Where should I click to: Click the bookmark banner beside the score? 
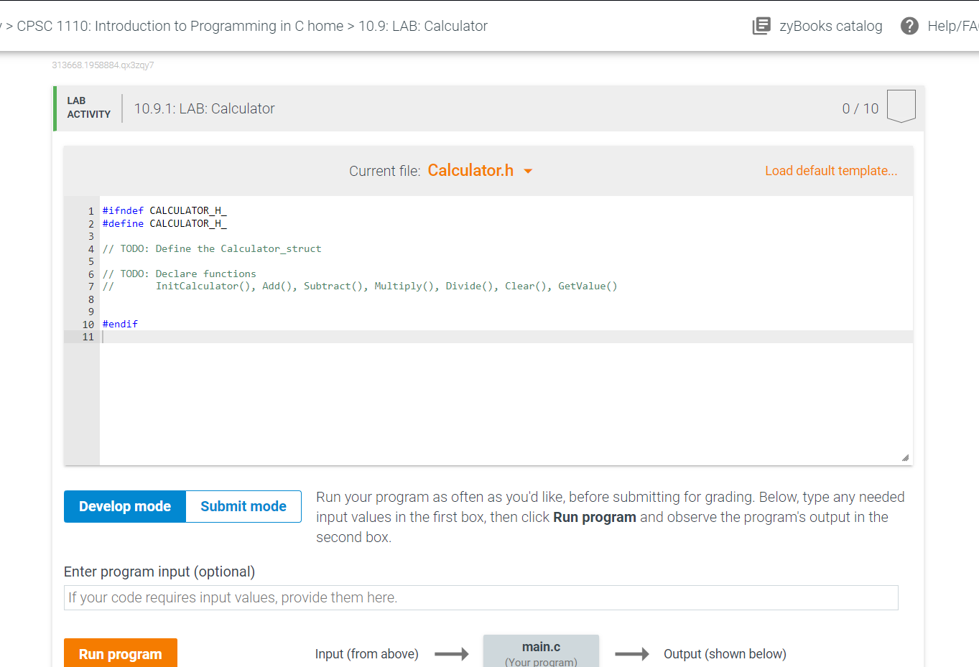[901, 105]
